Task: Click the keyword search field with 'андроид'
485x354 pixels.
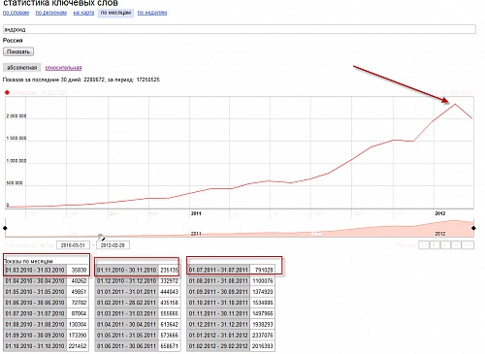Action: 240,29
